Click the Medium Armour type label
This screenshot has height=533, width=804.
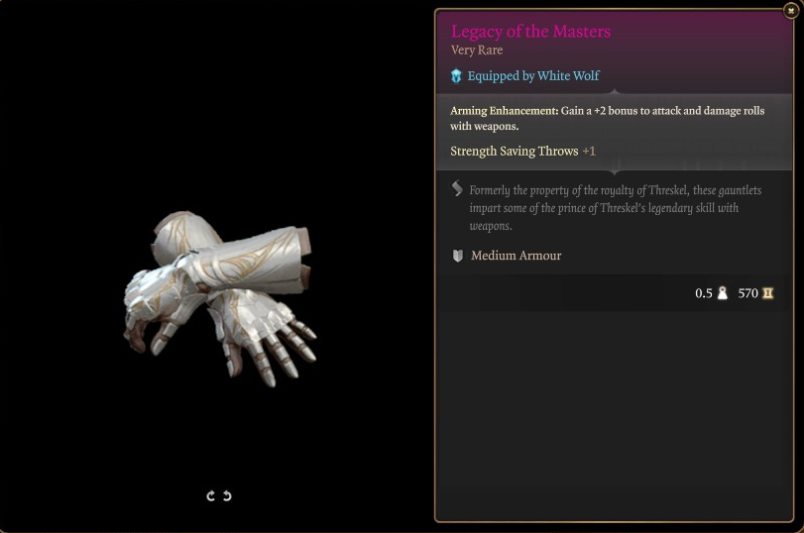point(516,256)
